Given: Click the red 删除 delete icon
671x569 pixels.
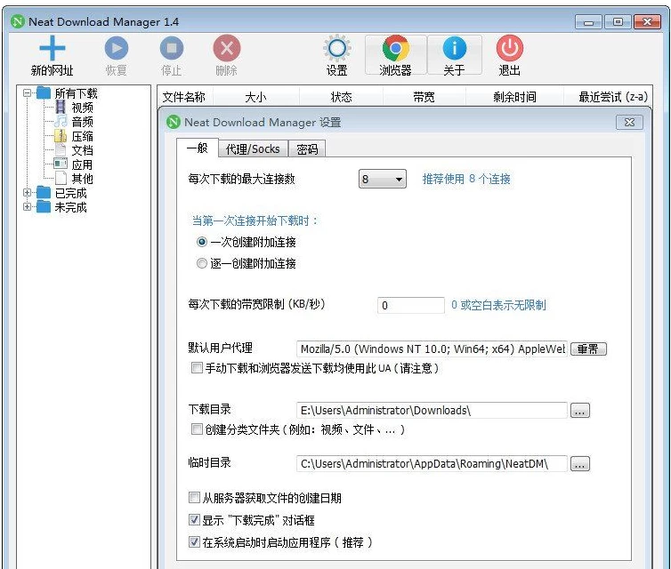Looking at the screenshot, I should tap(227, 49).
